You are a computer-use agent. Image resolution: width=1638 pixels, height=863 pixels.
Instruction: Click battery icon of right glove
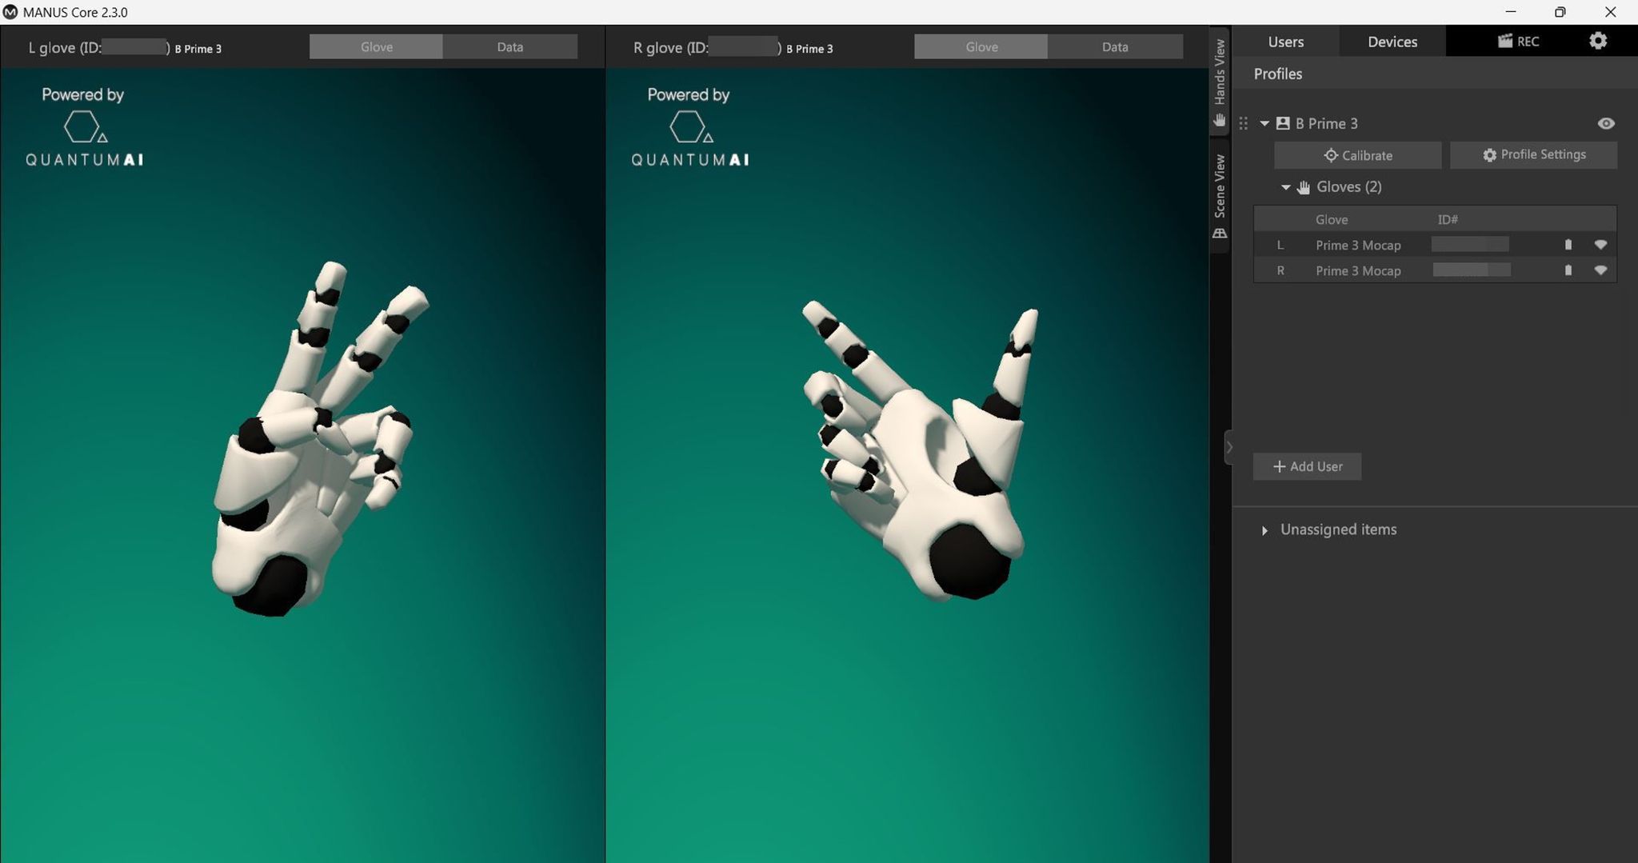click(1568, 271)
